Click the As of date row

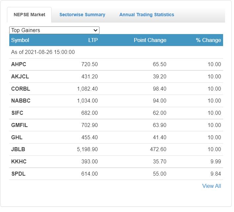pos(43,52)
